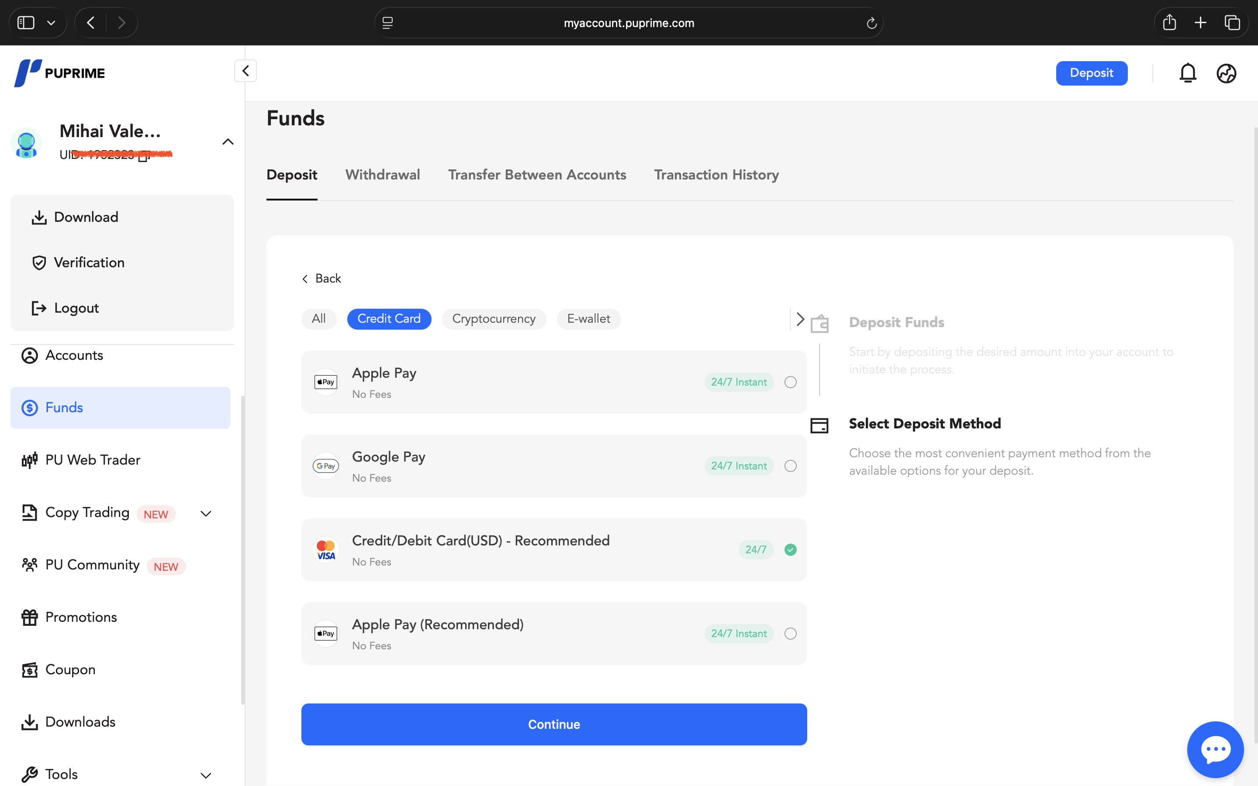Click the Google Pay logo
1258x786 pixels.
click(x=326, y=466)
